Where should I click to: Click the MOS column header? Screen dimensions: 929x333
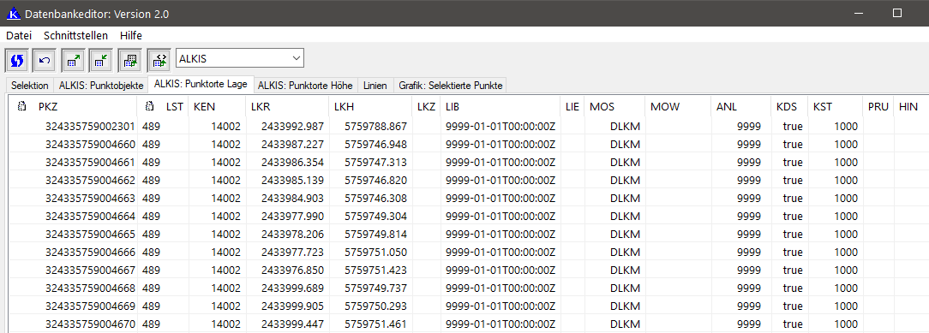602,107
